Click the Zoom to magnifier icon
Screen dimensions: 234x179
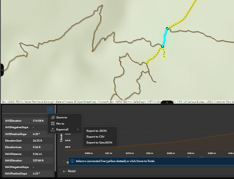(x=53, y=117)
